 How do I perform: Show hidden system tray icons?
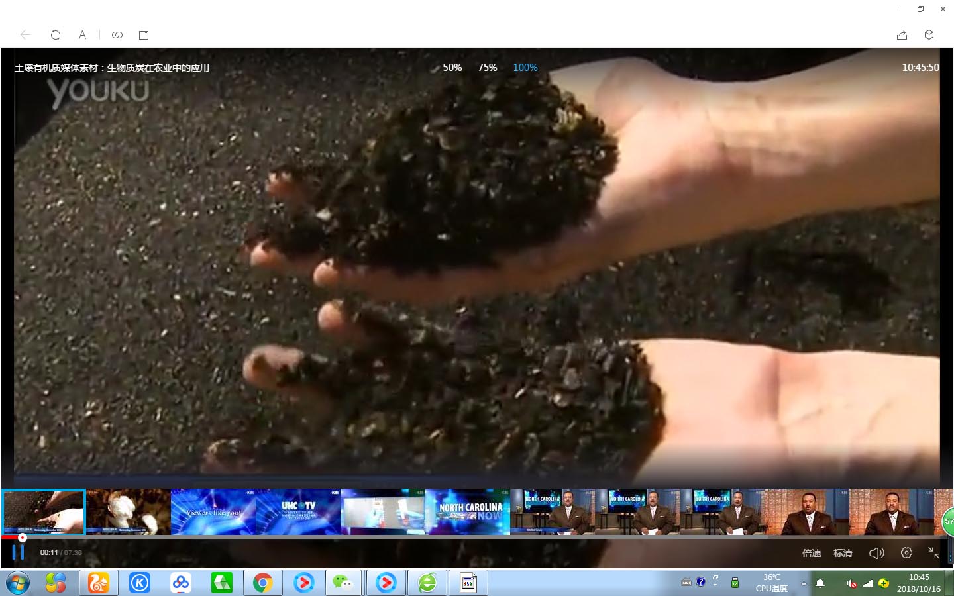[x=804, y=583]
